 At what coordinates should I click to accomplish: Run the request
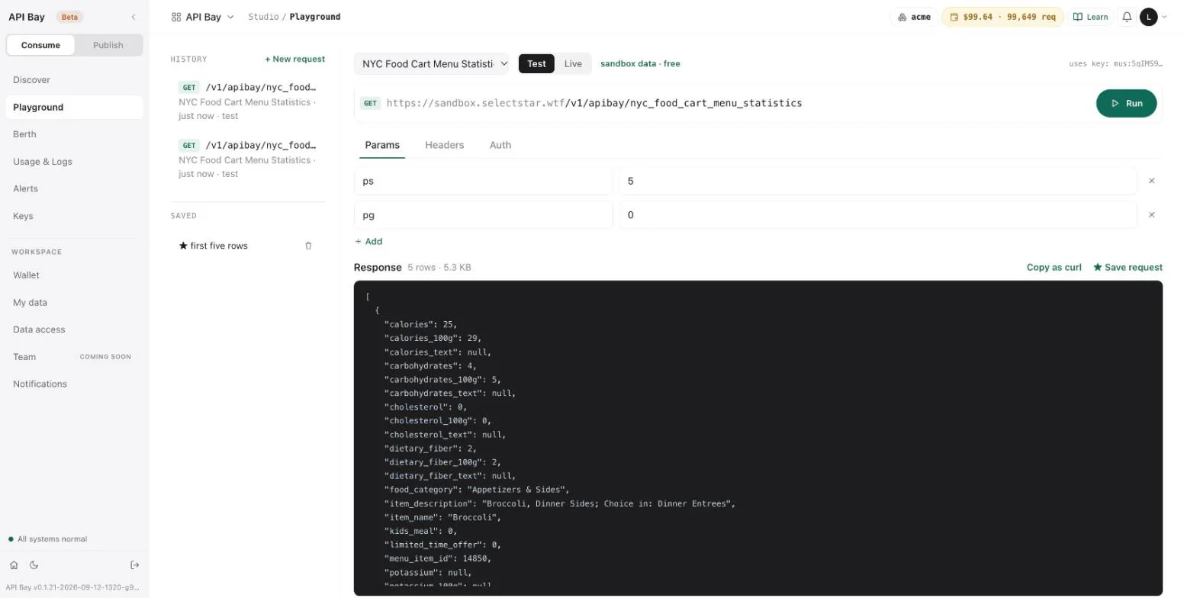pos(1126,103)
